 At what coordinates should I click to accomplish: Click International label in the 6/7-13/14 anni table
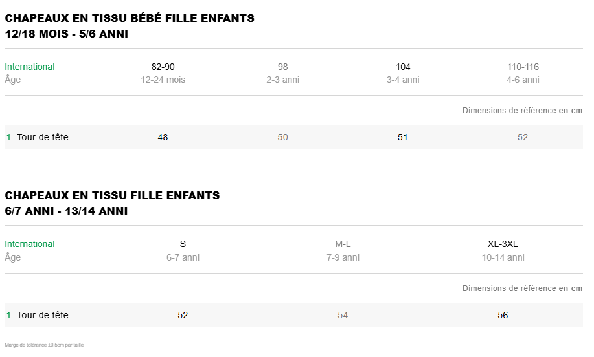pyautogui.click(x=30, y=244)
